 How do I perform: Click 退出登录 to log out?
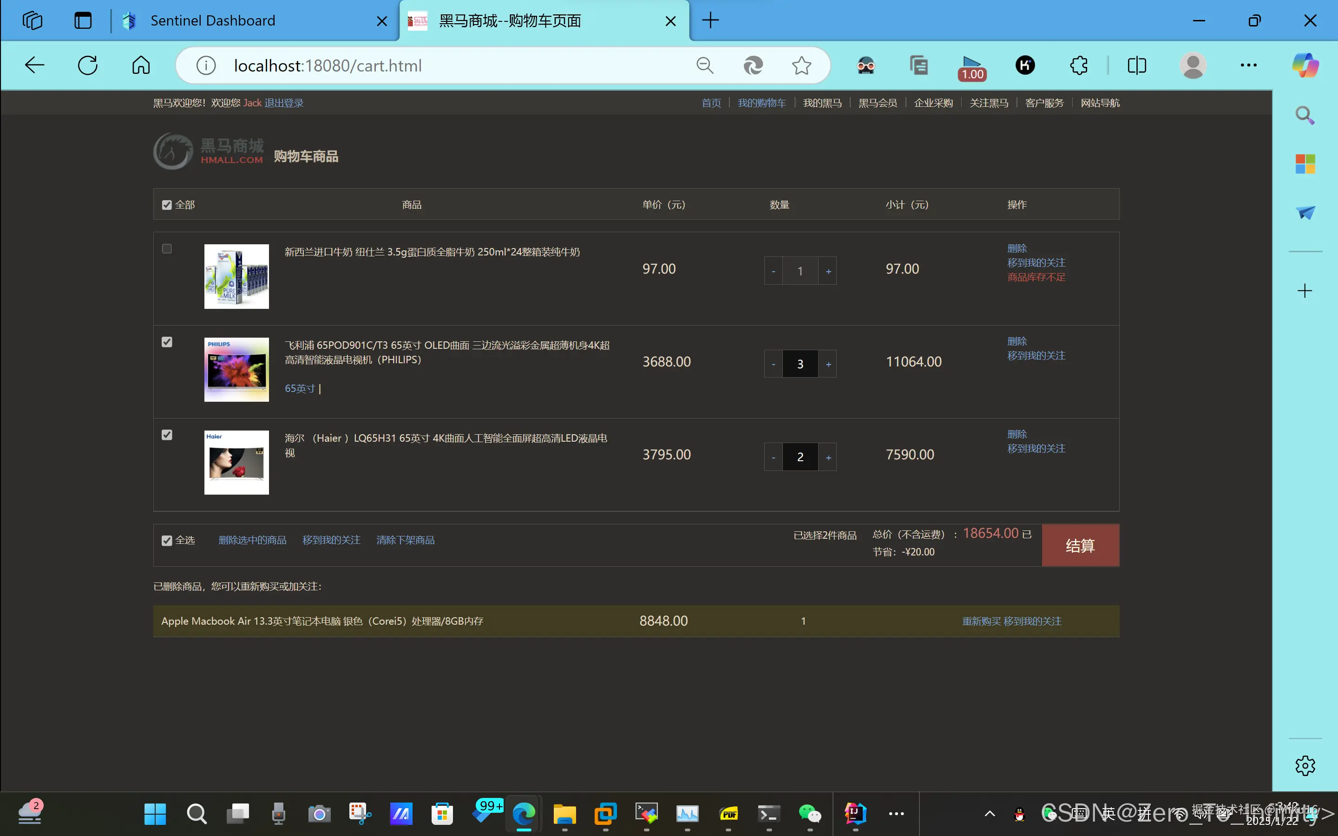[284, 103]
